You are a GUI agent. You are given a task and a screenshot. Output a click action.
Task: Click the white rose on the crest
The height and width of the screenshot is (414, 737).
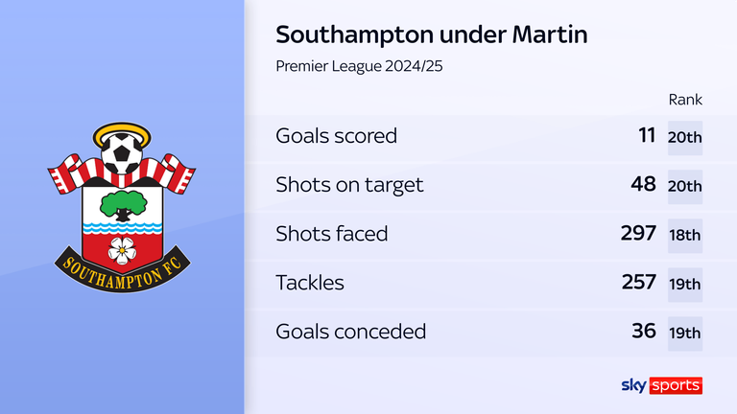point(122,249)
